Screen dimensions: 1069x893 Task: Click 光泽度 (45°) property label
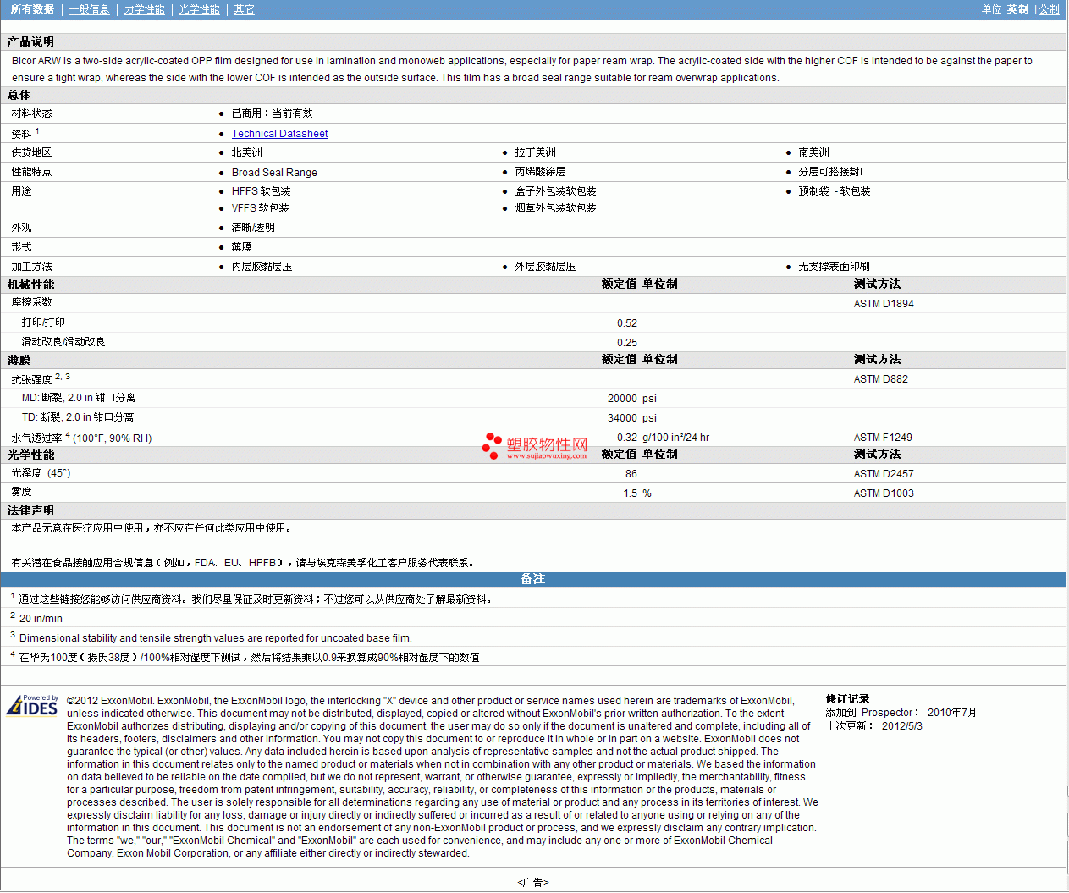tap(41, 473)
